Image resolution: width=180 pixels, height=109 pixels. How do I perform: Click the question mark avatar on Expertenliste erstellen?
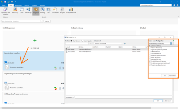(x=7, y=67)
